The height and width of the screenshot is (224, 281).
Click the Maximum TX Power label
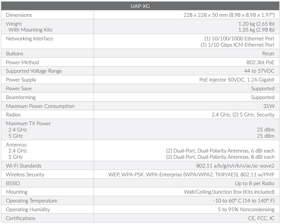tap(28, 123)
